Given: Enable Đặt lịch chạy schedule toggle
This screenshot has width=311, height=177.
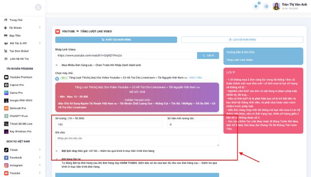Looking at the screenshot, I should [x=57, y=151].
